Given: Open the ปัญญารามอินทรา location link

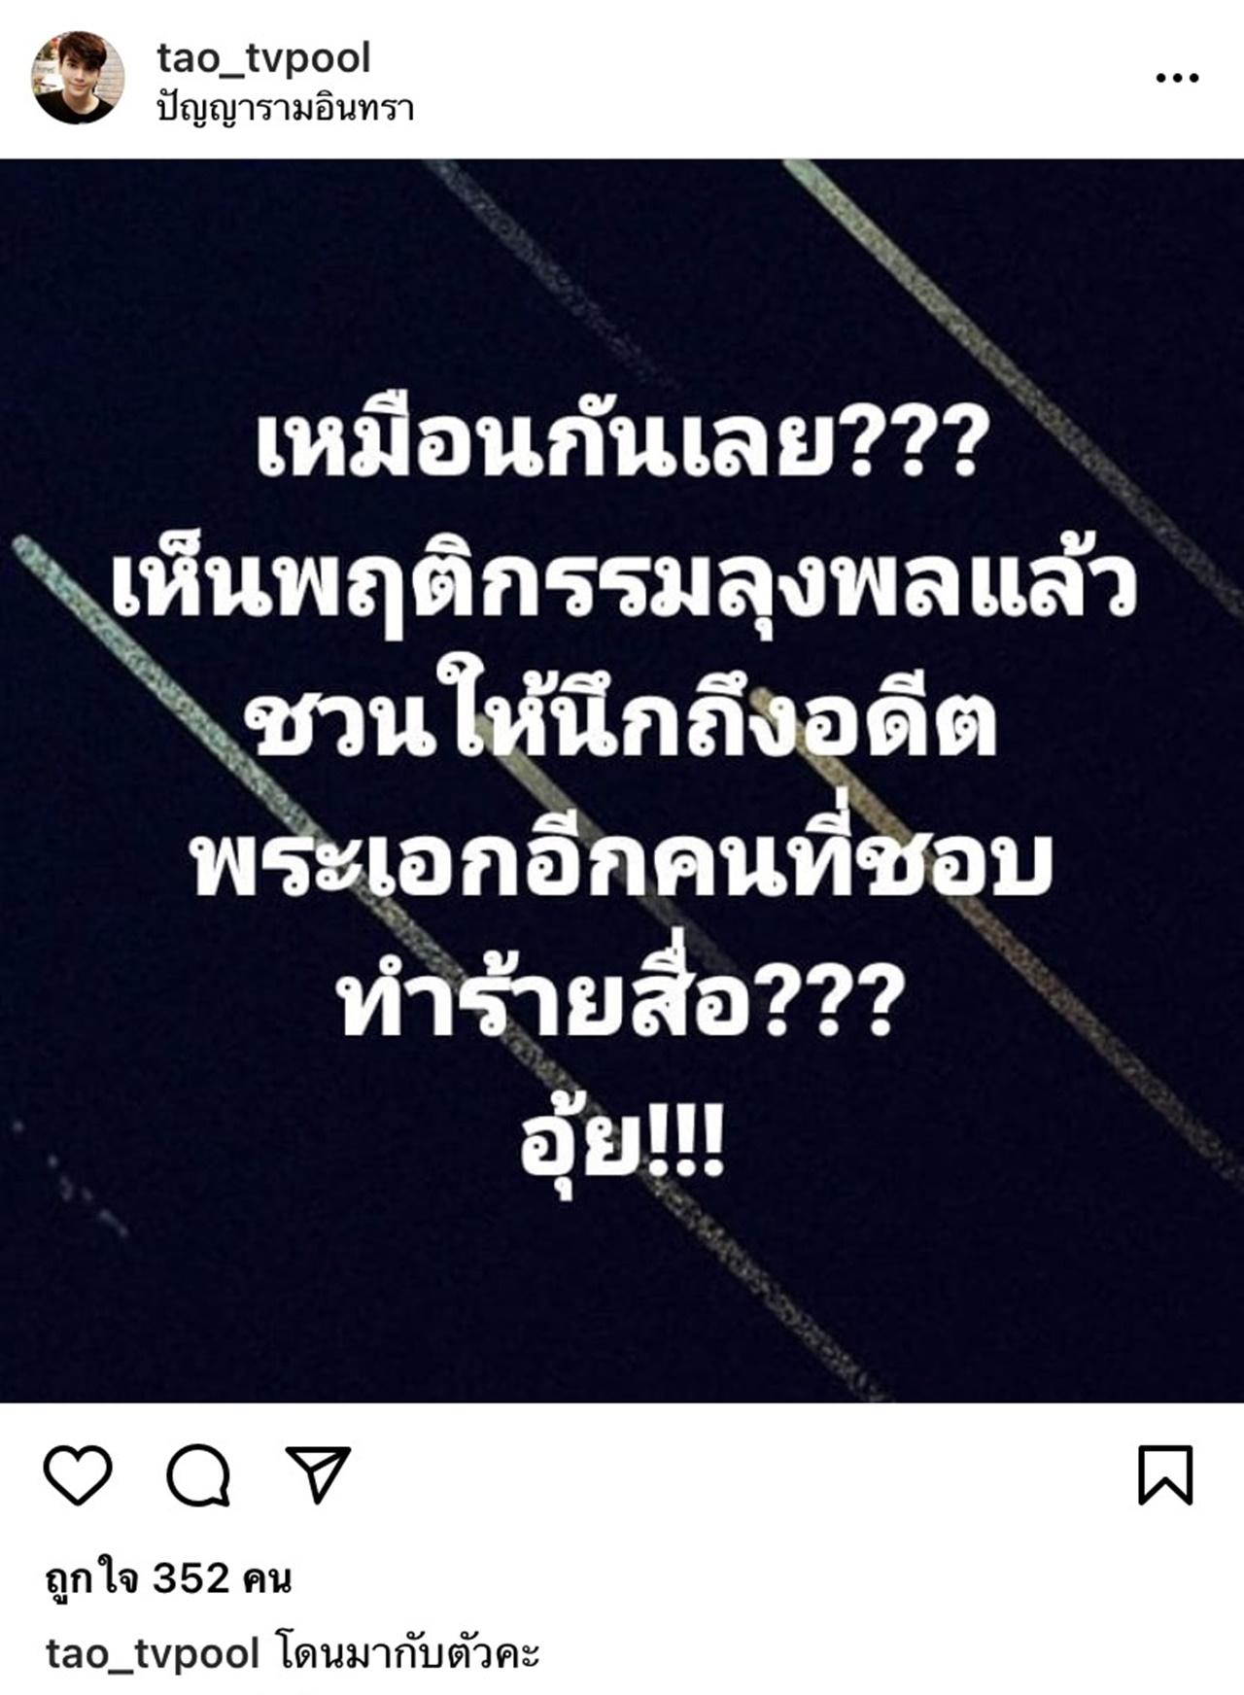Looking at the screenshot, I should 285,108.
